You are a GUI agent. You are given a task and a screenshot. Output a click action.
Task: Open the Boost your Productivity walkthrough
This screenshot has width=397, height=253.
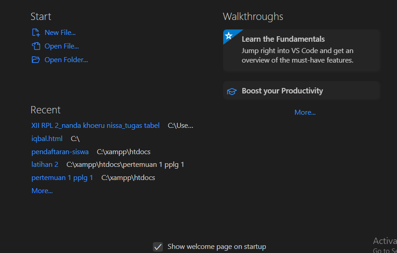pyautogui.click(x=302, y=91)
